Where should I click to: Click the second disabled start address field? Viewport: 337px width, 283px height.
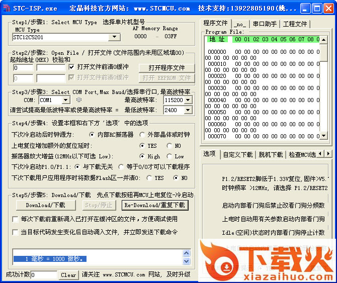pos(23,78)
